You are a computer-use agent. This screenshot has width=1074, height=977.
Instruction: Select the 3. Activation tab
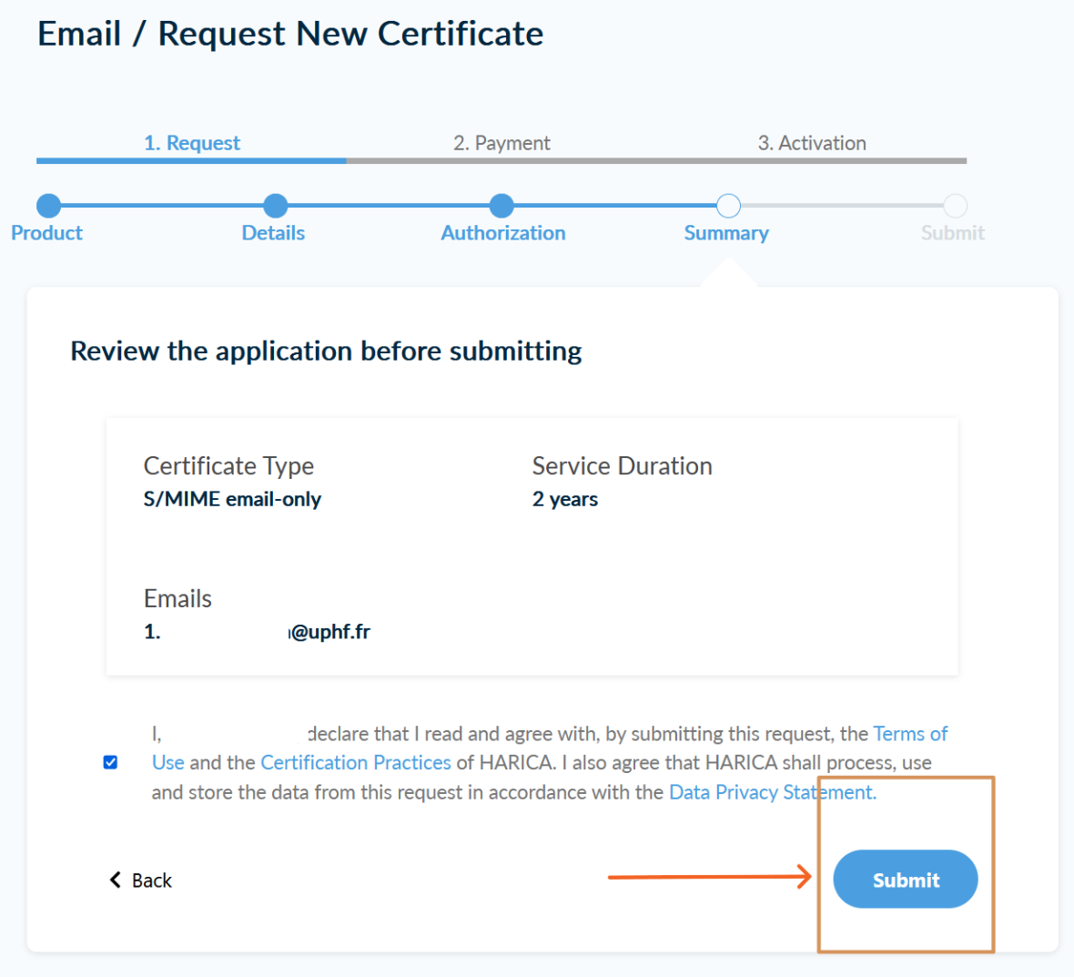[x=812, y=143]
